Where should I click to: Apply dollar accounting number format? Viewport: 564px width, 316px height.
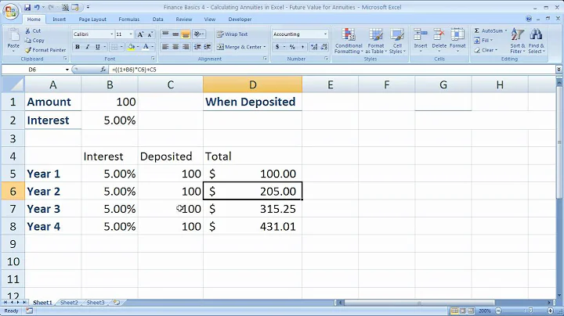[277, 47]
